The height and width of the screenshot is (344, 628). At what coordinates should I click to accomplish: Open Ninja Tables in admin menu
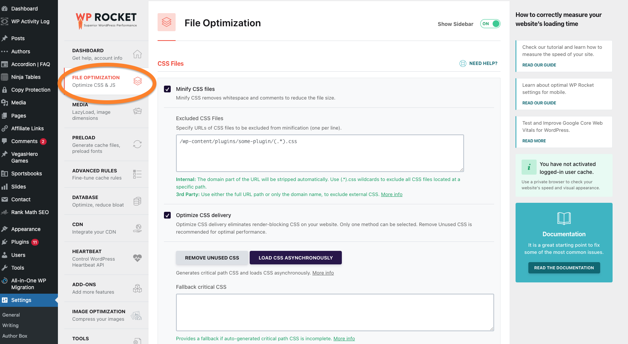click(29, 77)
